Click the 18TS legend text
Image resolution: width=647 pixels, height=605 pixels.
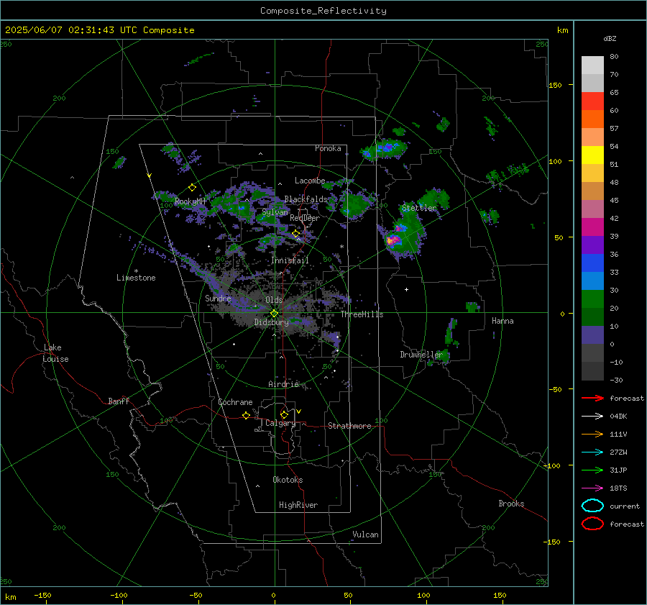pos(618,488)
